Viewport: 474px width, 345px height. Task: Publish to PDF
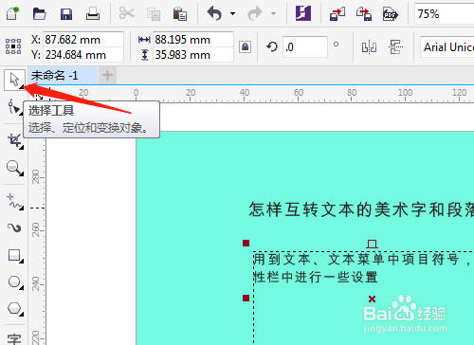click(x=391, y=14)
